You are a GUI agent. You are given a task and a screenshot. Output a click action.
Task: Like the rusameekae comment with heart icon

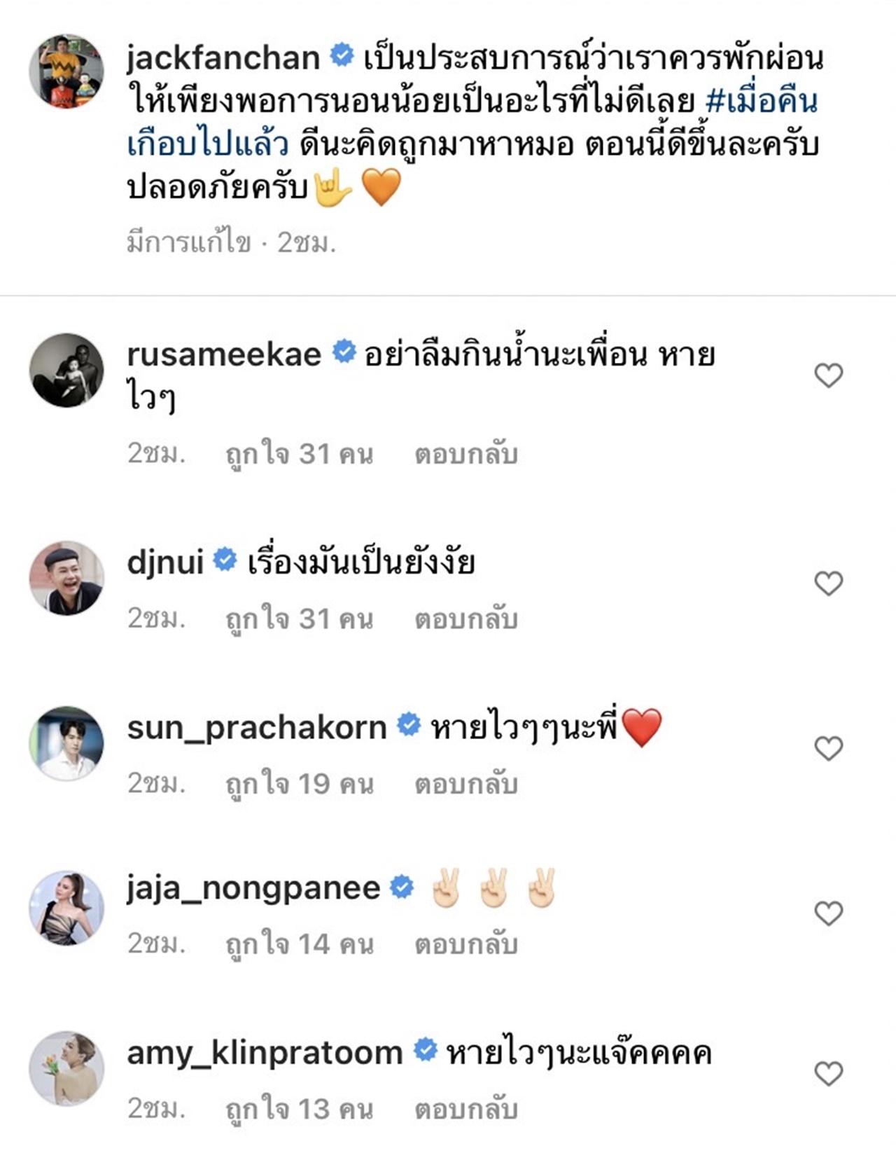coord(828,376)
